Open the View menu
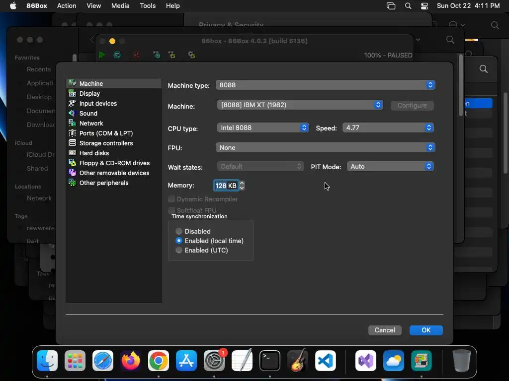 pyautogui.click(x=94, y=6)
